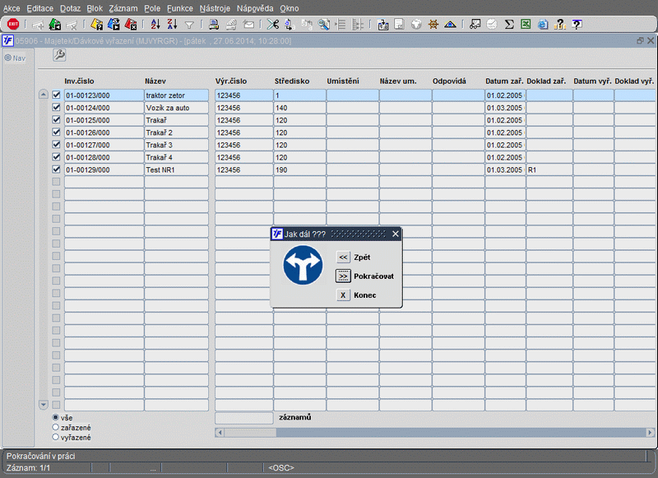The image size is (658, 478).
Task: Click the wrench icon below window title
Action: tap(59, 55)
